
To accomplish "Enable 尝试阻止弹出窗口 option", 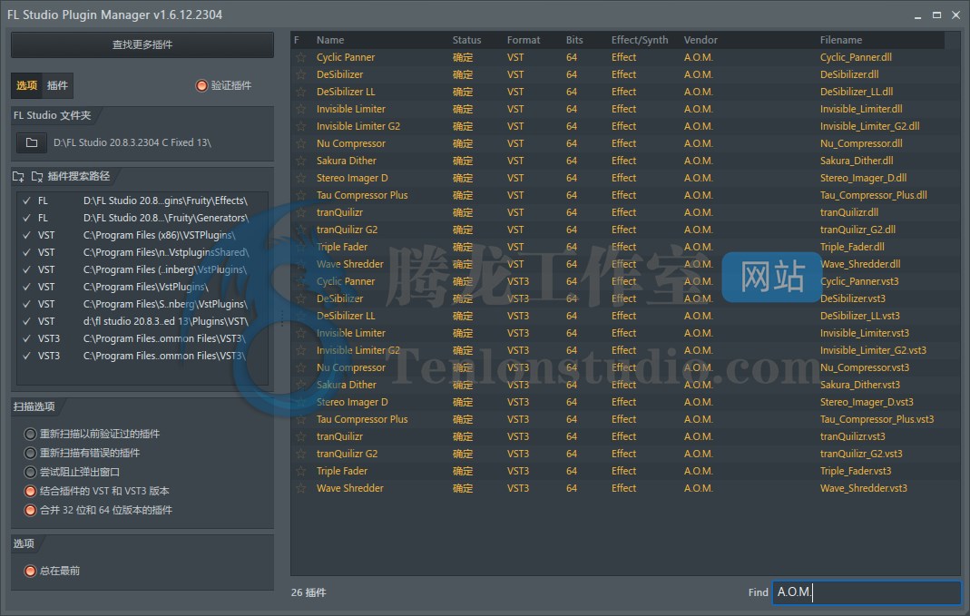I will (x=30, y=473).
